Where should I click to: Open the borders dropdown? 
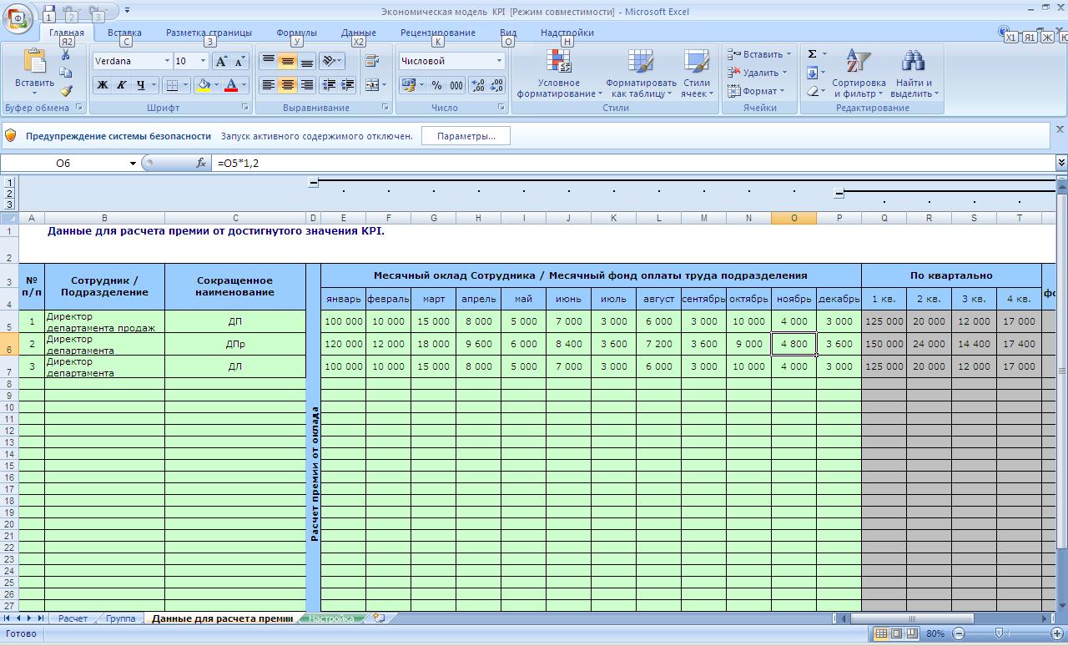click(x=185, y=84)
